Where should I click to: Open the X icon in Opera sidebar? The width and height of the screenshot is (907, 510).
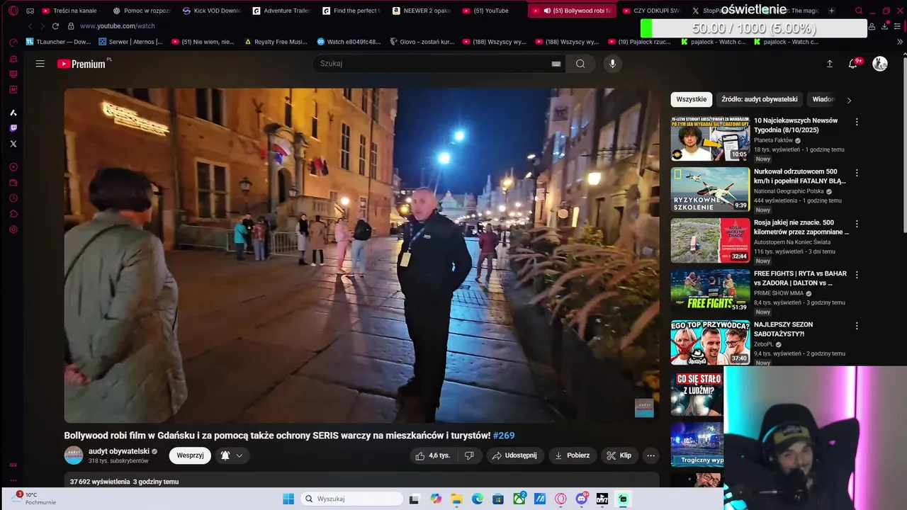point(13,144)
